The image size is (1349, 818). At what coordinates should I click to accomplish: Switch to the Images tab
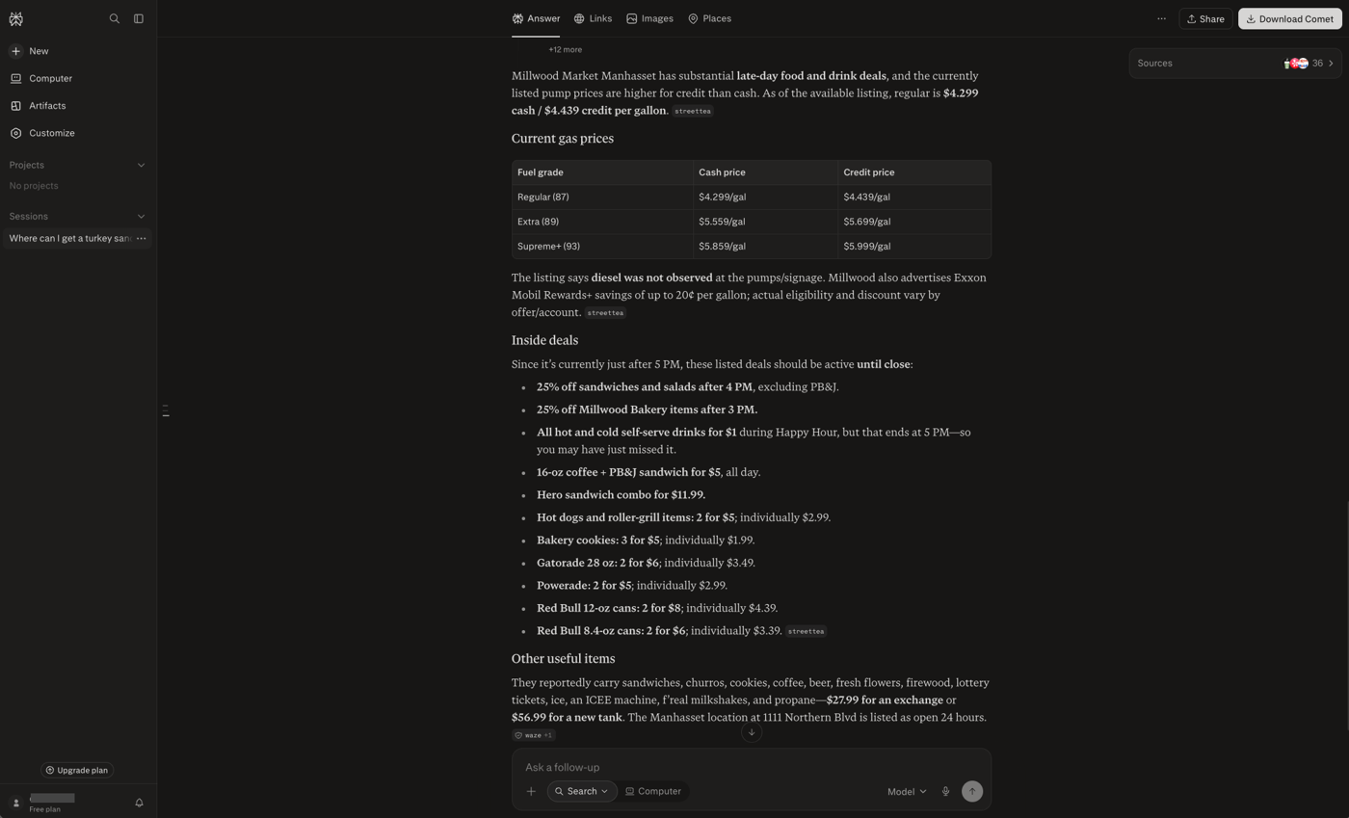649,18
